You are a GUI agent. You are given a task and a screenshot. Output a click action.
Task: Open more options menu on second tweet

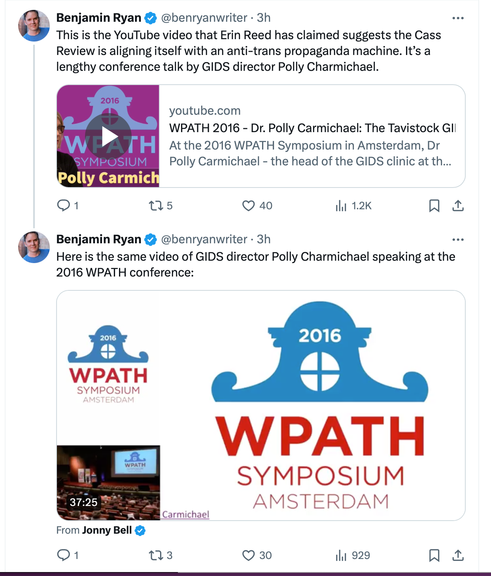tap(458, 239)
